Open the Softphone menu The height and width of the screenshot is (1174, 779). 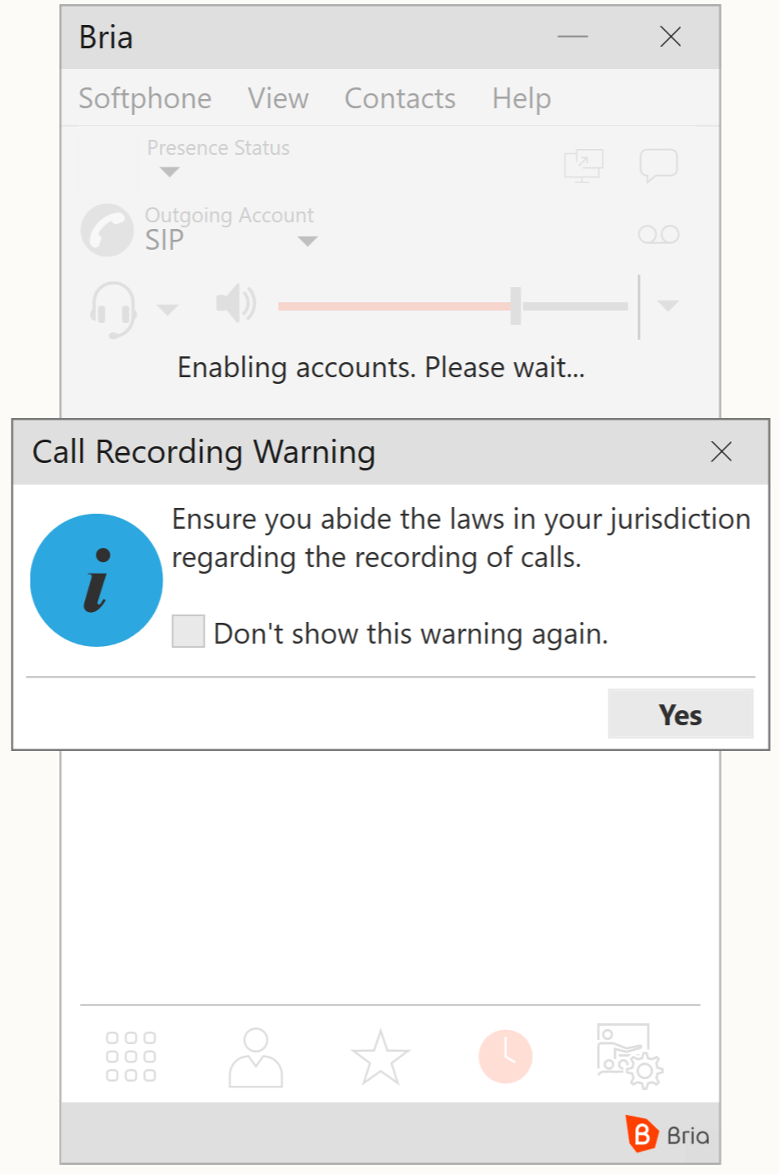[145, 98]
